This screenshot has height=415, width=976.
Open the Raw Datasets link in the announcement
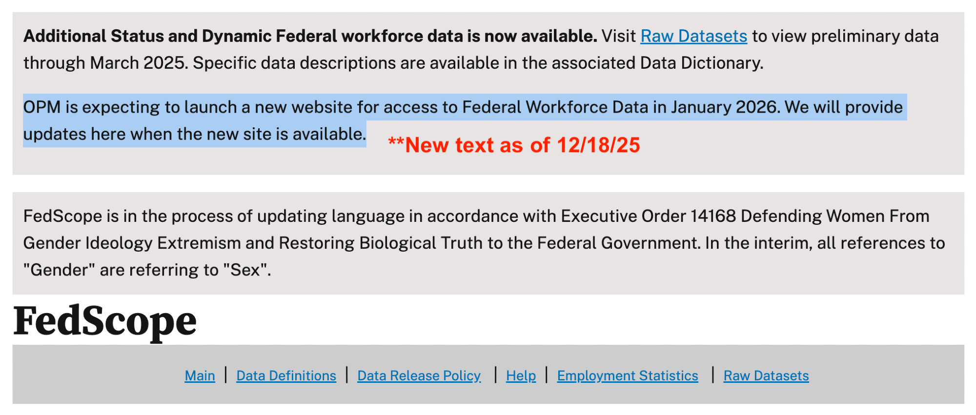(x=693, y=37)
